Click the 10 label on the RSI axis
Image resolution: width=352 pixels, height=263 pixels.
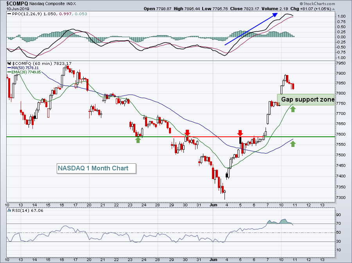[339, 250]
